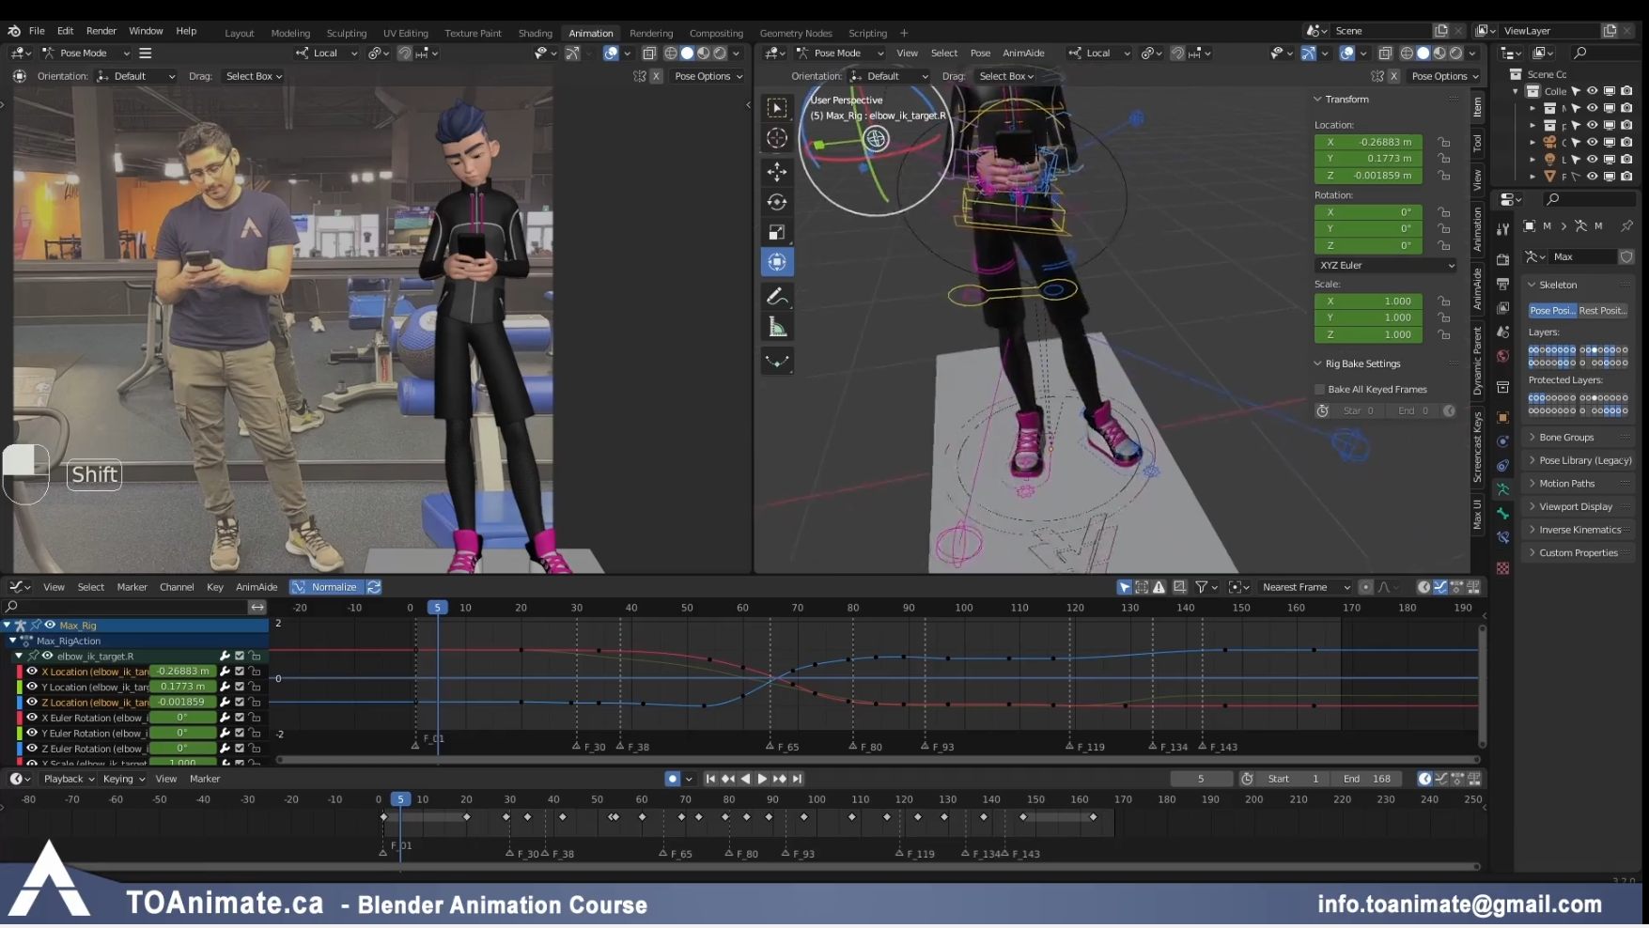
Task: Open the Render menu
Action: [101, 31]
